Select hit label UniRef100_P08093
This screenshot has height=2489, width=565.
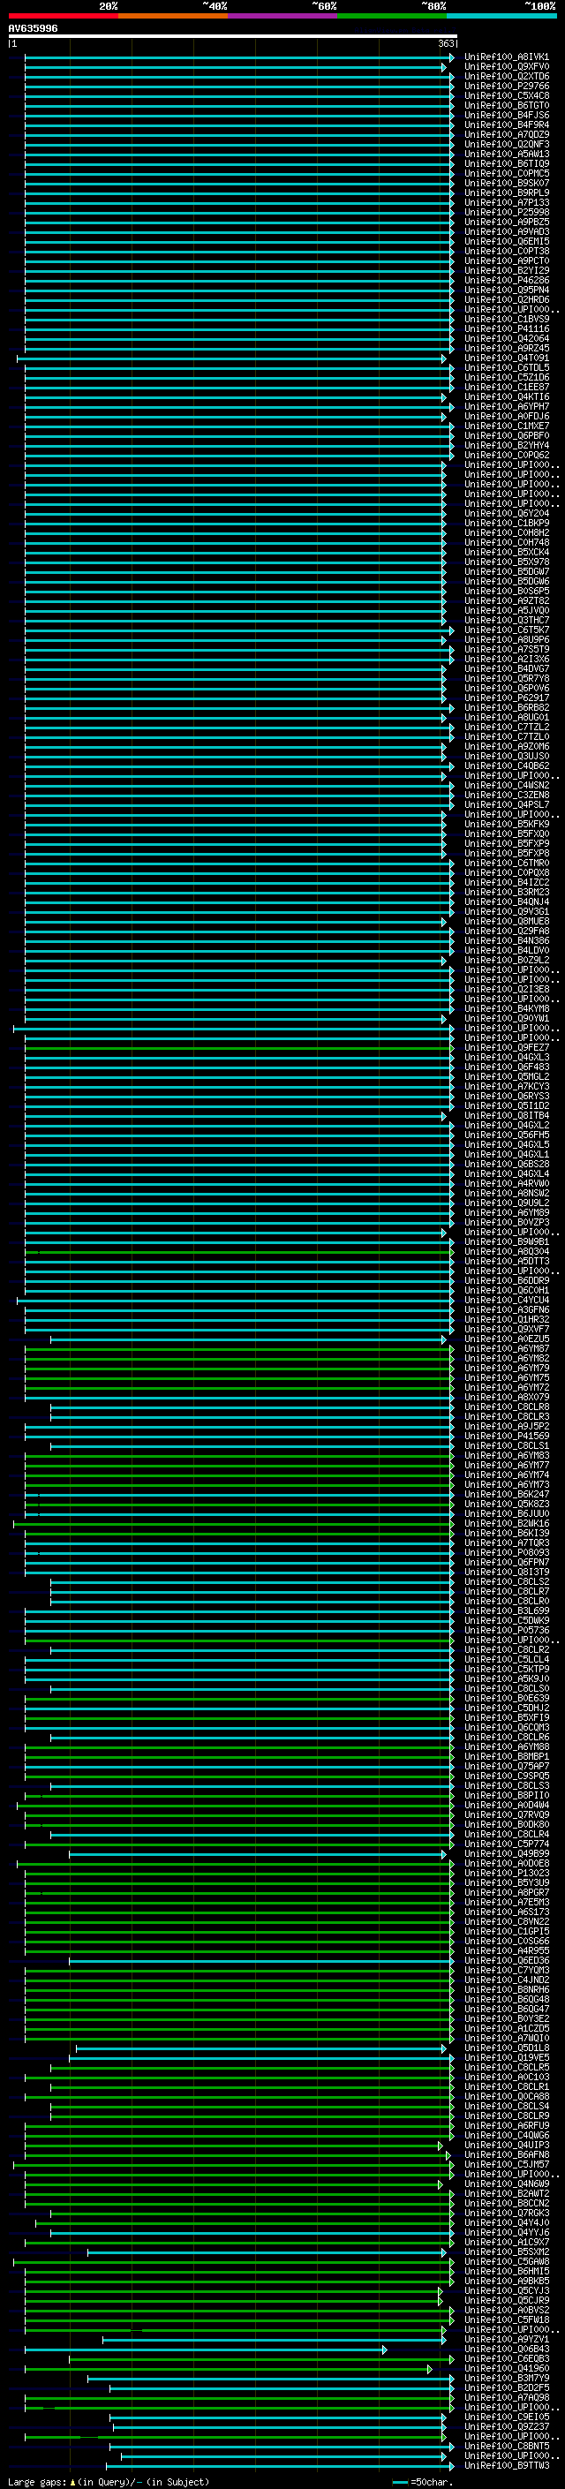pos(506,1553)
